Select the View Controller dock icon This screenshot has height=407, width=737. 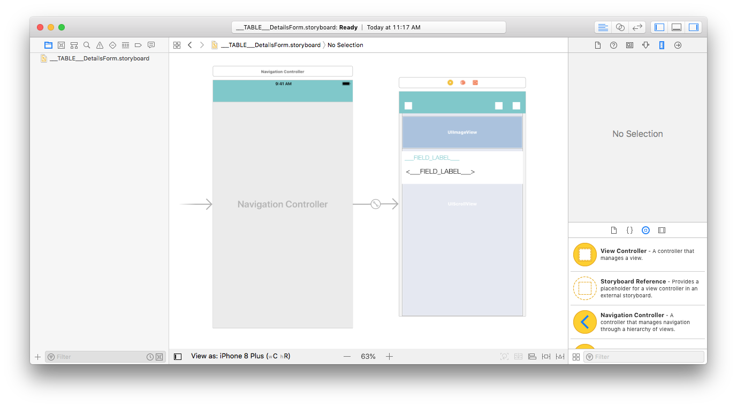(450, 82)
